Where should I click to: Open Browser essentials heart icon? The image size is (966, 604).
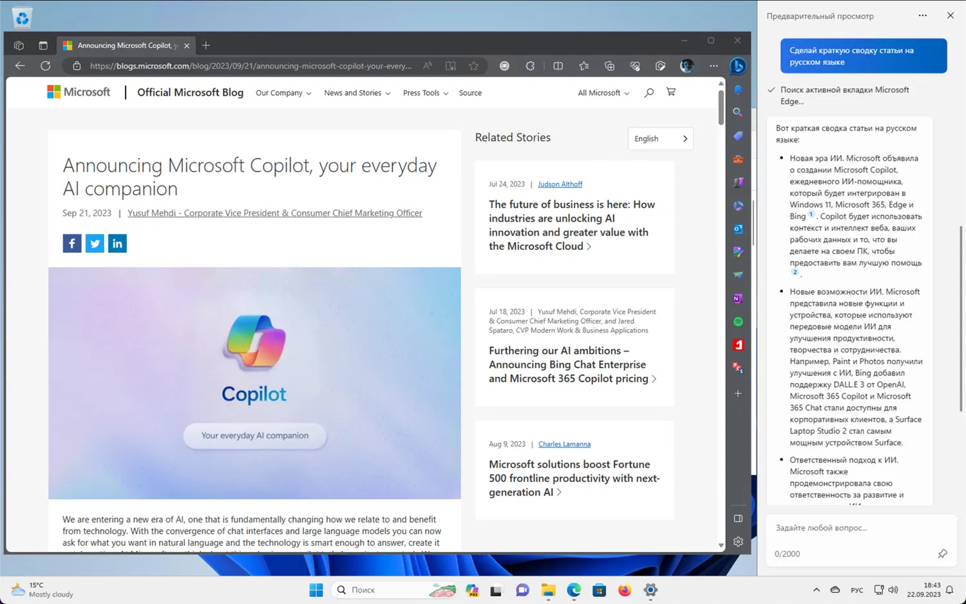coord(635,66)
